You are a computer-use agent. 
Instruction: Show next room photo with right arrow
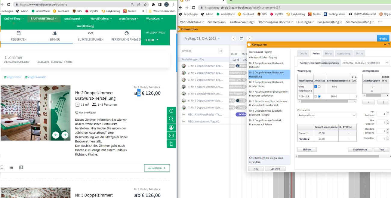pyautogui.click(x=65, y=135)
